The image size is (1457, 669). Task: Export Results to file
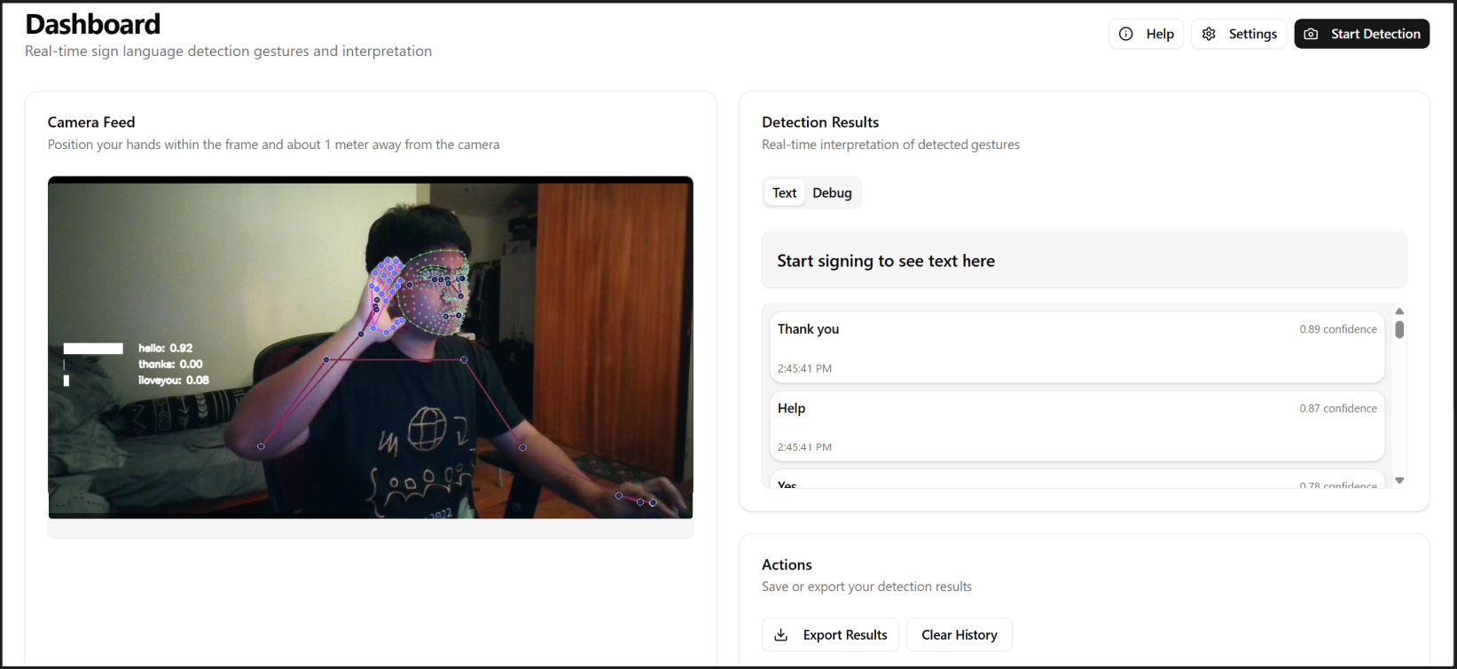click(x=831, y=634)
